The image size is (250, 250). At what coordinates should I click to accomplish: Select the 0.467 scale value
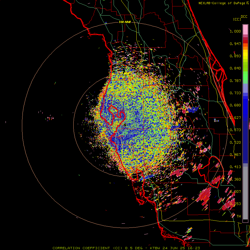pyautogui.click(x=235, y=155)
